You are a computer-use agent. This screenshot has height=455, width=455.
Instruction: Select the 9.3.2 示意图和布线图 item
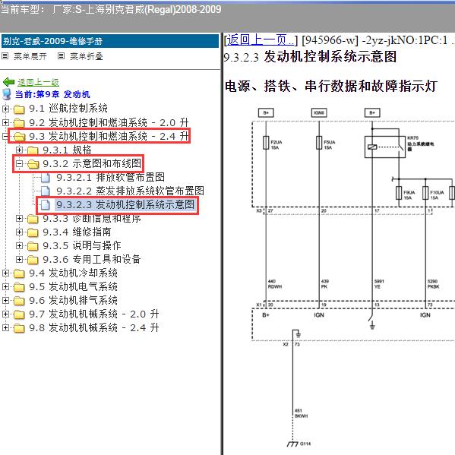(x=92, y=163)
